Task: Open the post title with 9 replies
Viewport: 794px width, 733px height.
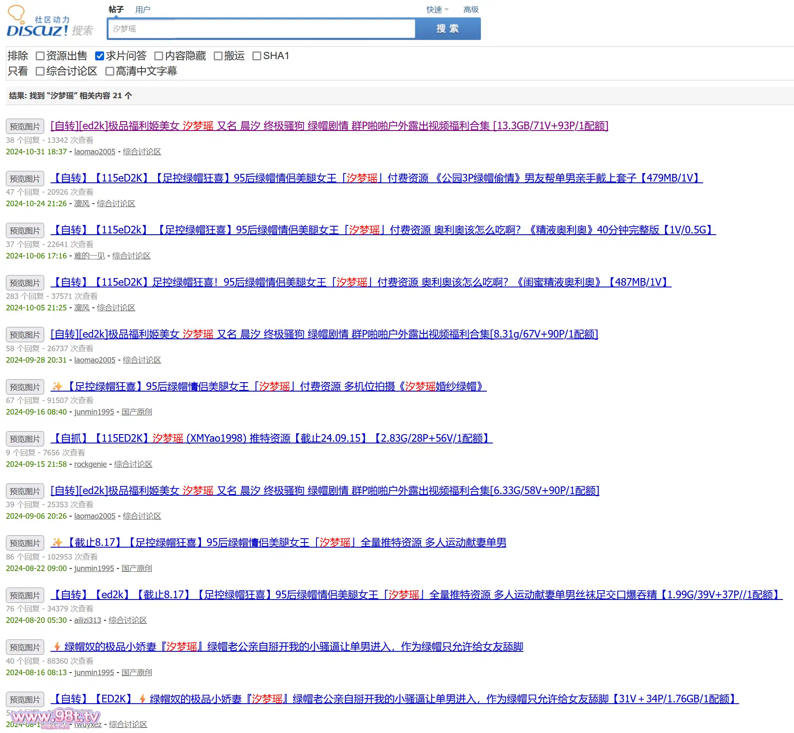Action: (271, 438)
